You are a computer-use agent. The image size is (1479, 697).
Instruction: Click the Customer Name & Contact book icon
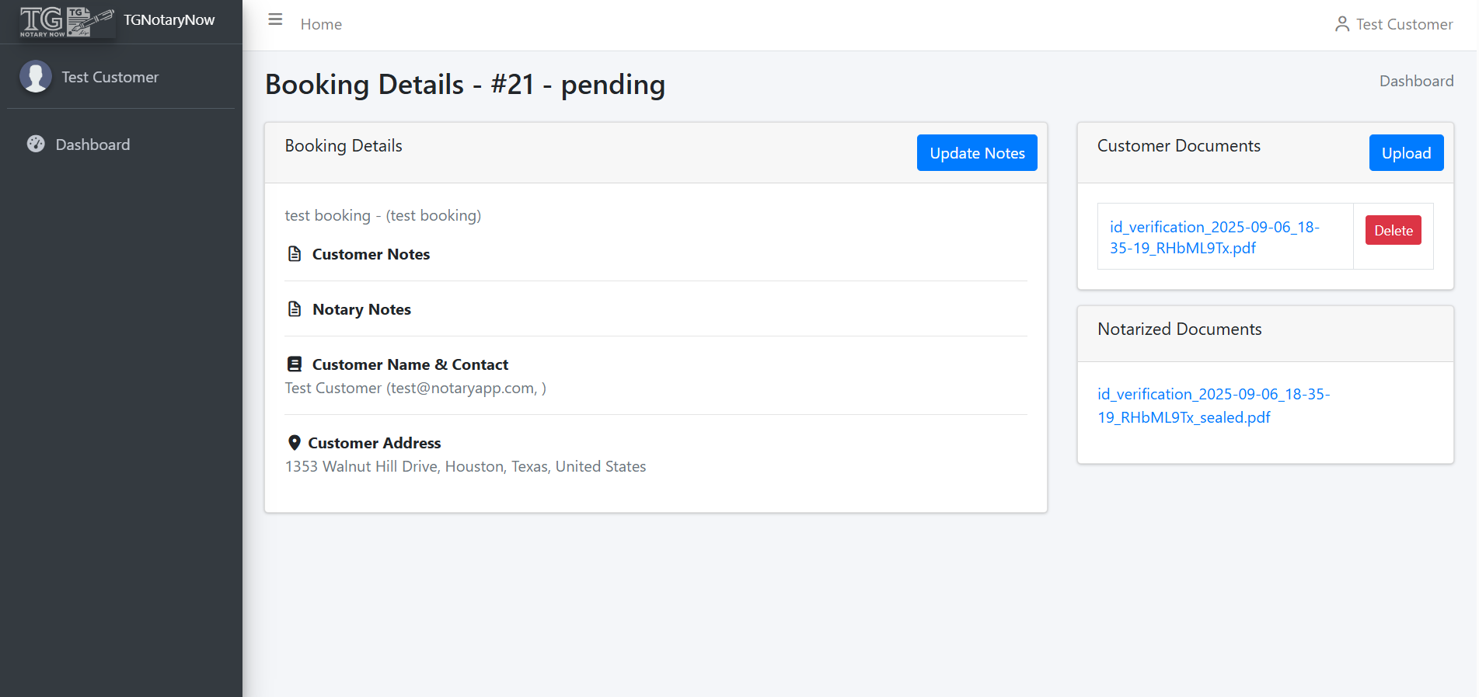(295, 364)
